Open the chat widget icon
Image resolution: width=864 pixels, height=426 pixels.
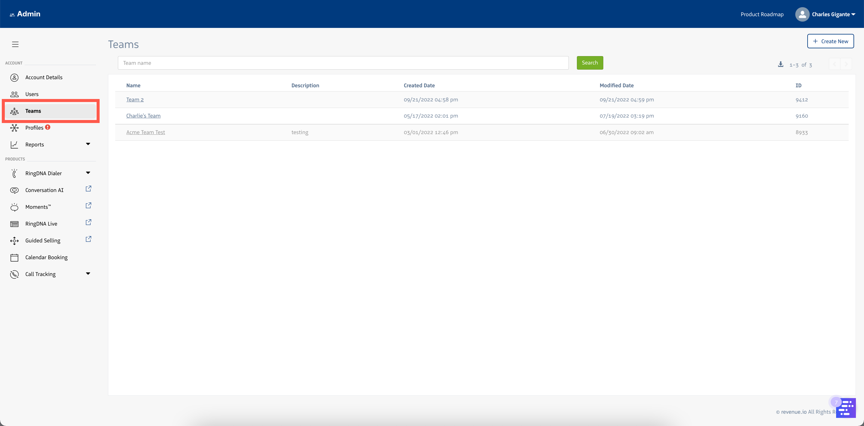click(x=846, y=408)
